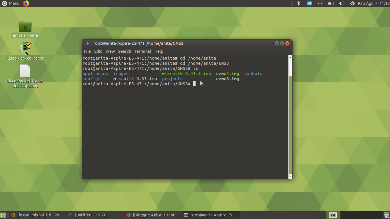
Task: Open Telegram tray icon
Action: [309, 3]
